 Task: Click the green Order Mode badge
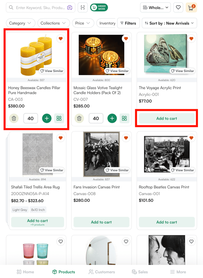point(99,7)
